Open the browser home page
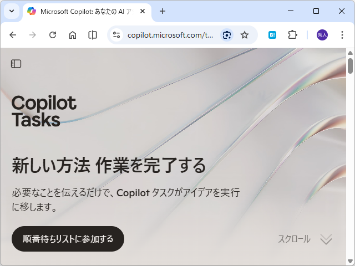 pos(73,35)
